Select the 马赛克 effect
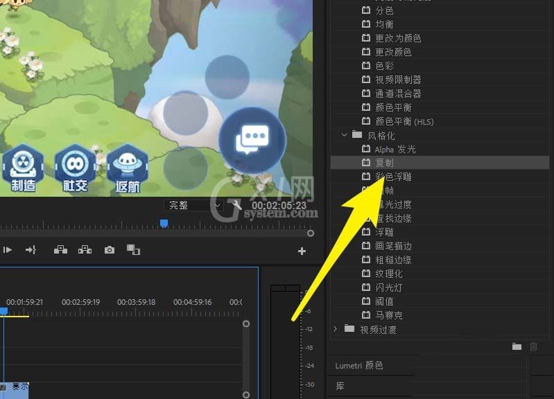554x399 pixels. tap(389, 315)
